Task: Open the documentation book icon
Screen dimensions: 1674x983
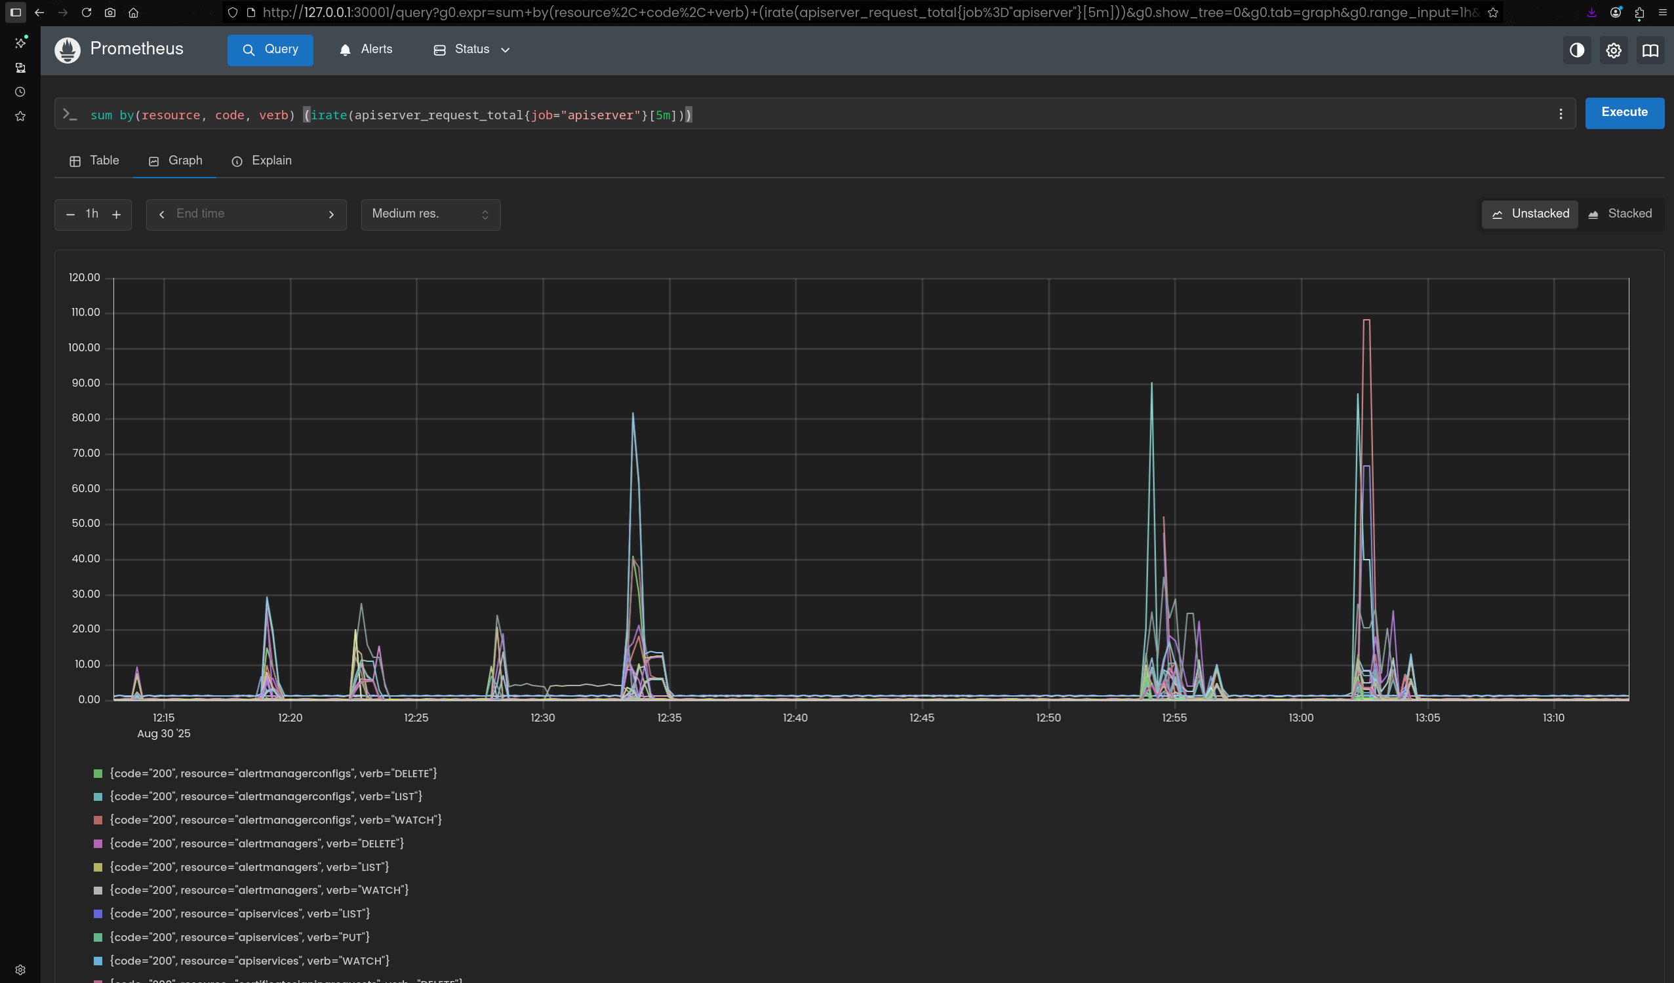Action: point(1650,50)
